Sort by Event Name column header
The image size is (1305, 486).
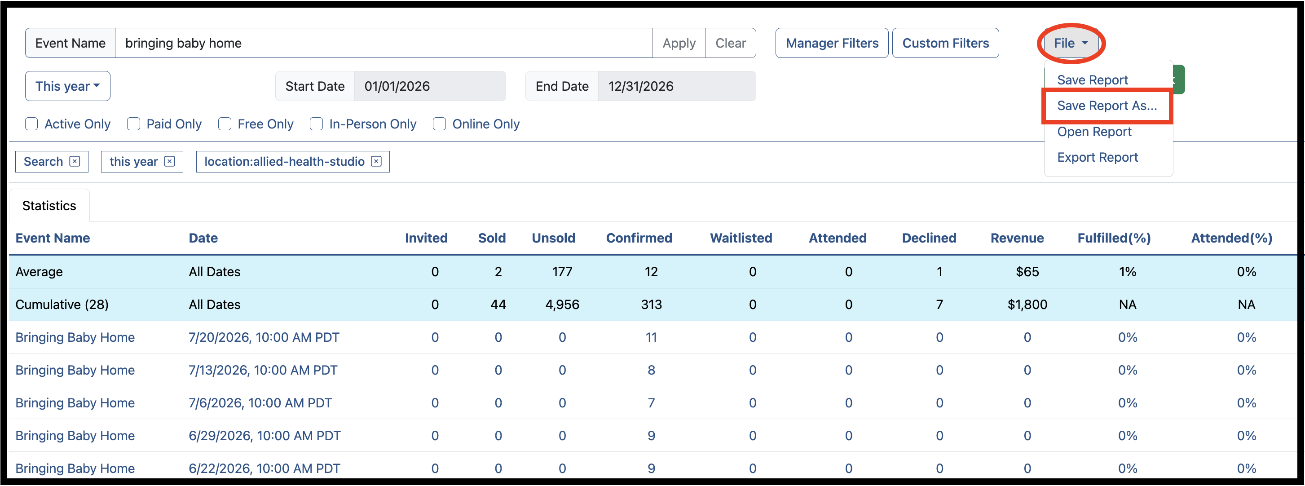[53, 238]
